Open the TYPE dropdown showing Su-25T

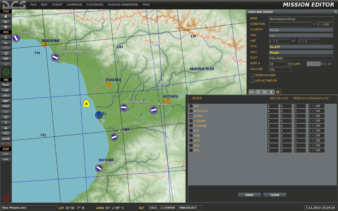tap(301, 47)
